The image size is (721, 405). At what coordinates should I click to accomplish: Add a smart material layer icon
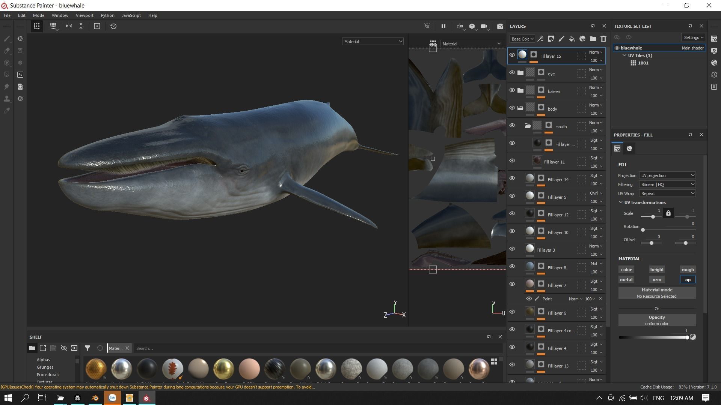pyautogui.click(x=582, y=39)
